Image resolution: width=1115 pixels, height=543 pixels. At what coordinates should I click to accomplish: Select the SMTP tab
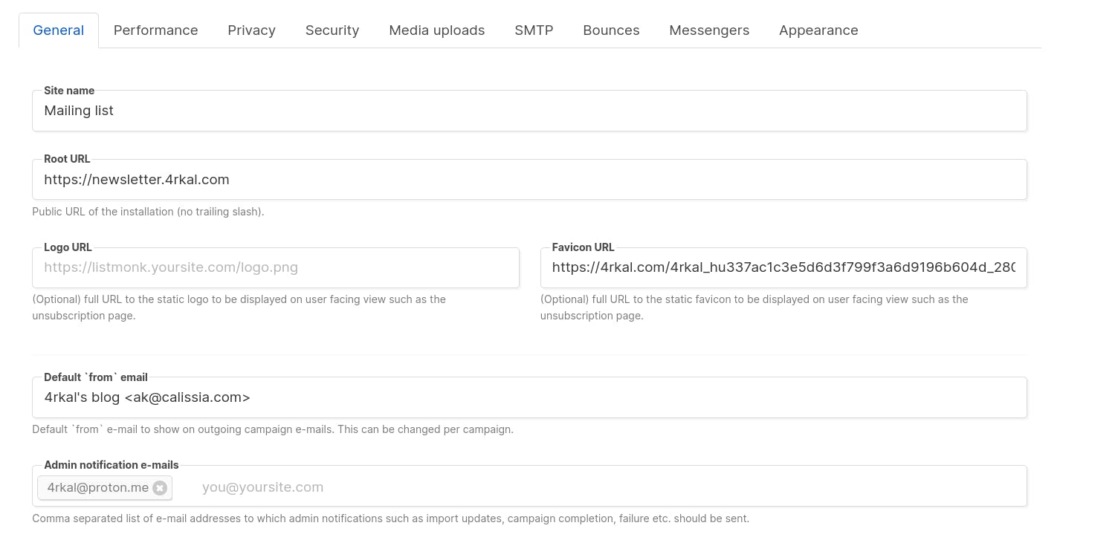pos(534,30)
